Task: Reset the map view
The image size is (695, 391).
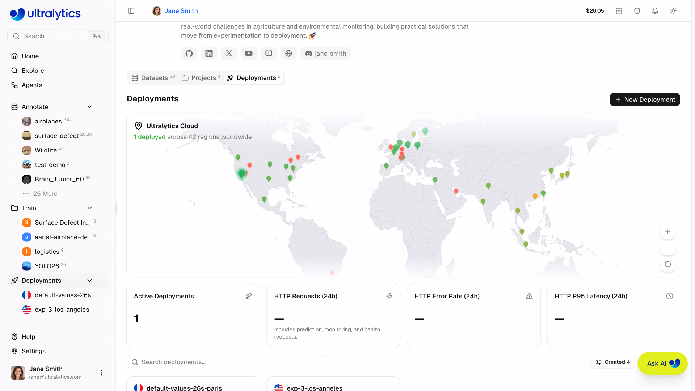Action: (668, 264)
